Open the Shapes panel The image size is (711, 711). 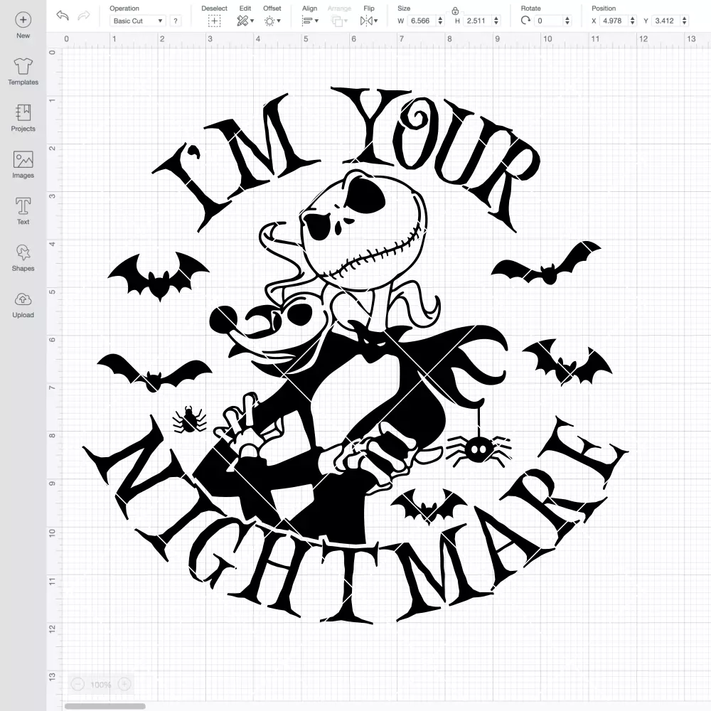click(23, 257)
